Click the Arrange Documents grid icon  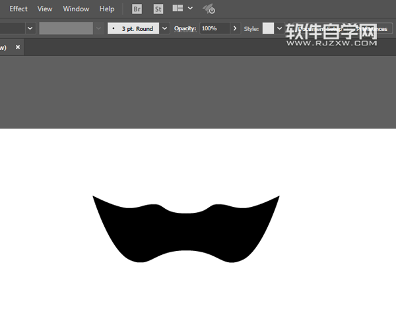click(x=178, y=9)
